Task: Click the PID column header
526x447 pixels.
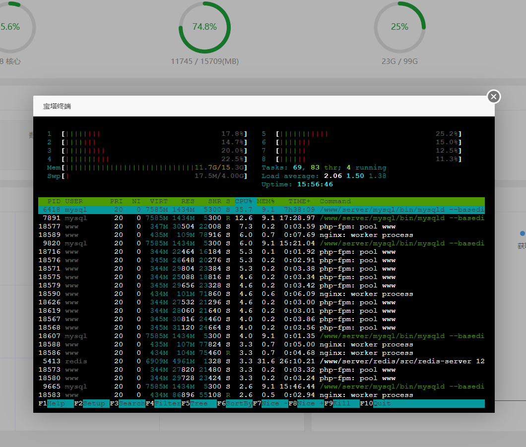Action: [x=54, y=201]
